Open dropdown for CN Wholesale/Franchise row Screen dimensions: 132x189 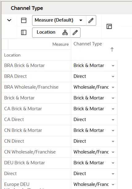[x=113, y=152]
